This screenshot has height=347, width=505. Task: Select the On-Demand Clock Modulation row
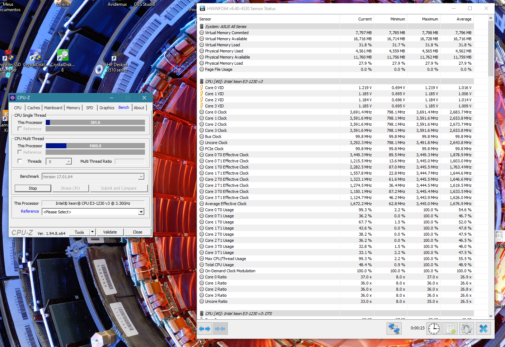(336, 271)
